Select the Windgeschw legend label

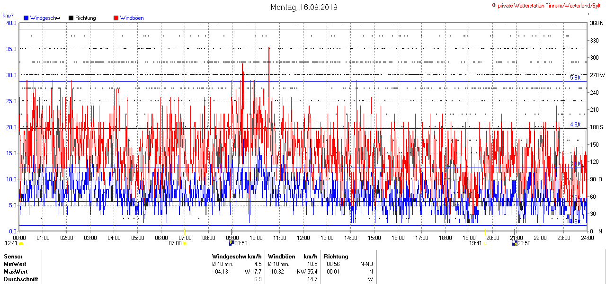tap(45, 18)
